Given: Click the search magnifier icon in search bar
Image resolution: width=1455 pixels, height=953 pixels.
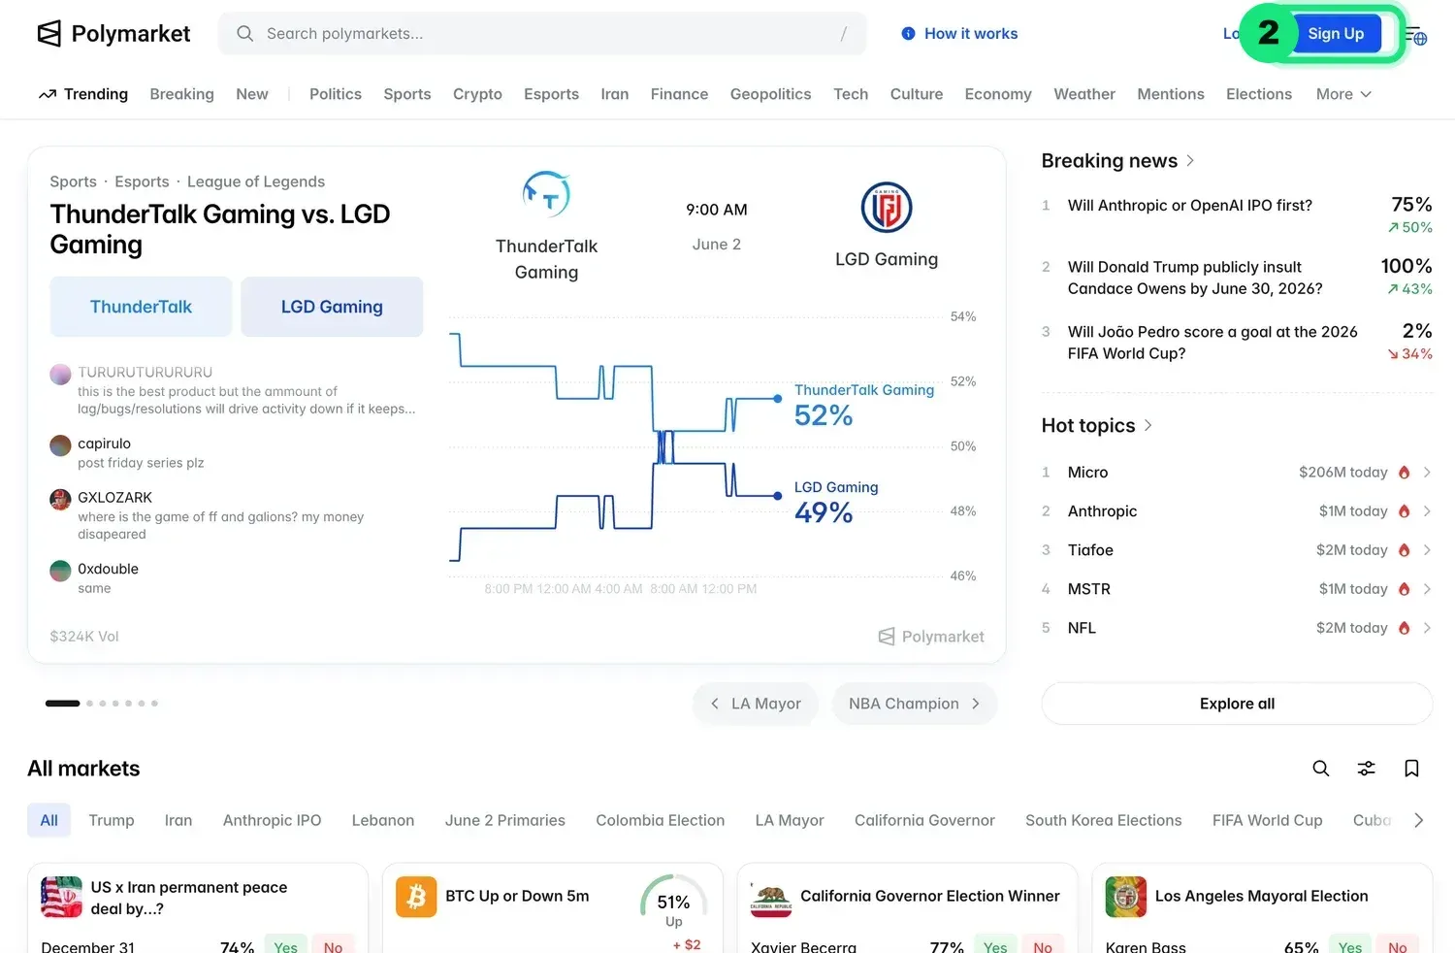Looking at the screenshot, I should coord(245,34).
